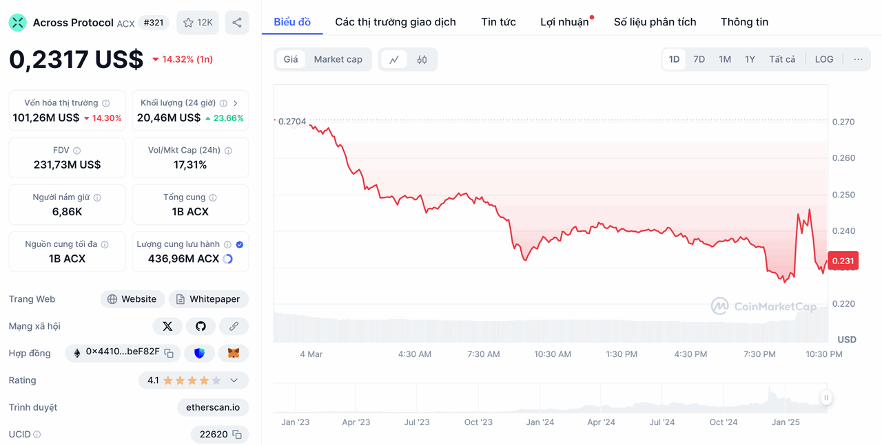This screenshot has width=882, height=445.
Task: Click the 0,2317 US$ price text
Action: pos(76,59)
